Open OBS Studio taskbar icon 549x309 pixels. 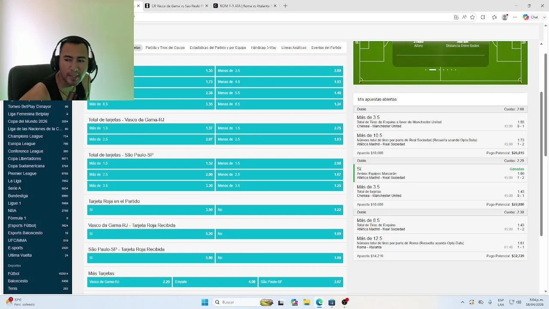tap(344, 302)
